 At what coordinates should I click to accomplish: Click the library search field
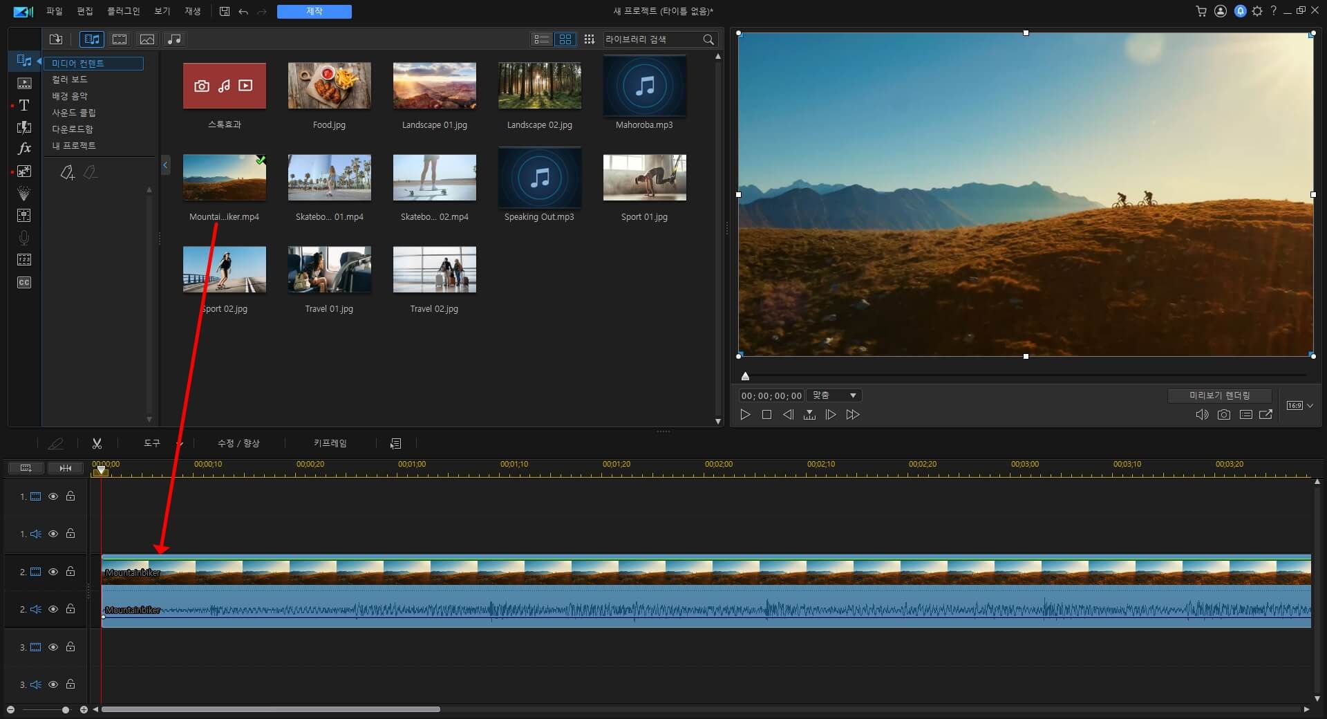tap(652, 39)
